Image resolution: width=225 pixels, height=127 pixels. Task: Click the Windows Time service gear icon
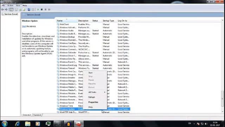58,106
